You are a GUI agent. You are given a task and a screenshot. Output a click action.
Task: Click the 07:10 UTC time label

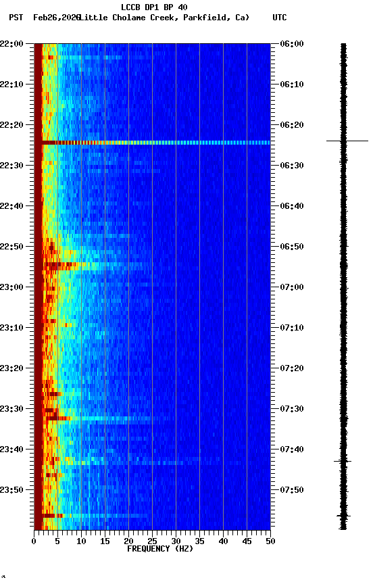(292, 328)
